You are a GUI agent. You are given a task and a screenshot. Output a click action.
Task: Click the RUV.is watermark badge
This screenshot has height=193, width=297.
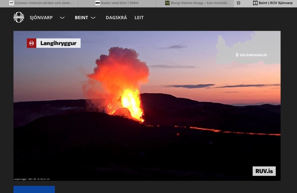264,171
